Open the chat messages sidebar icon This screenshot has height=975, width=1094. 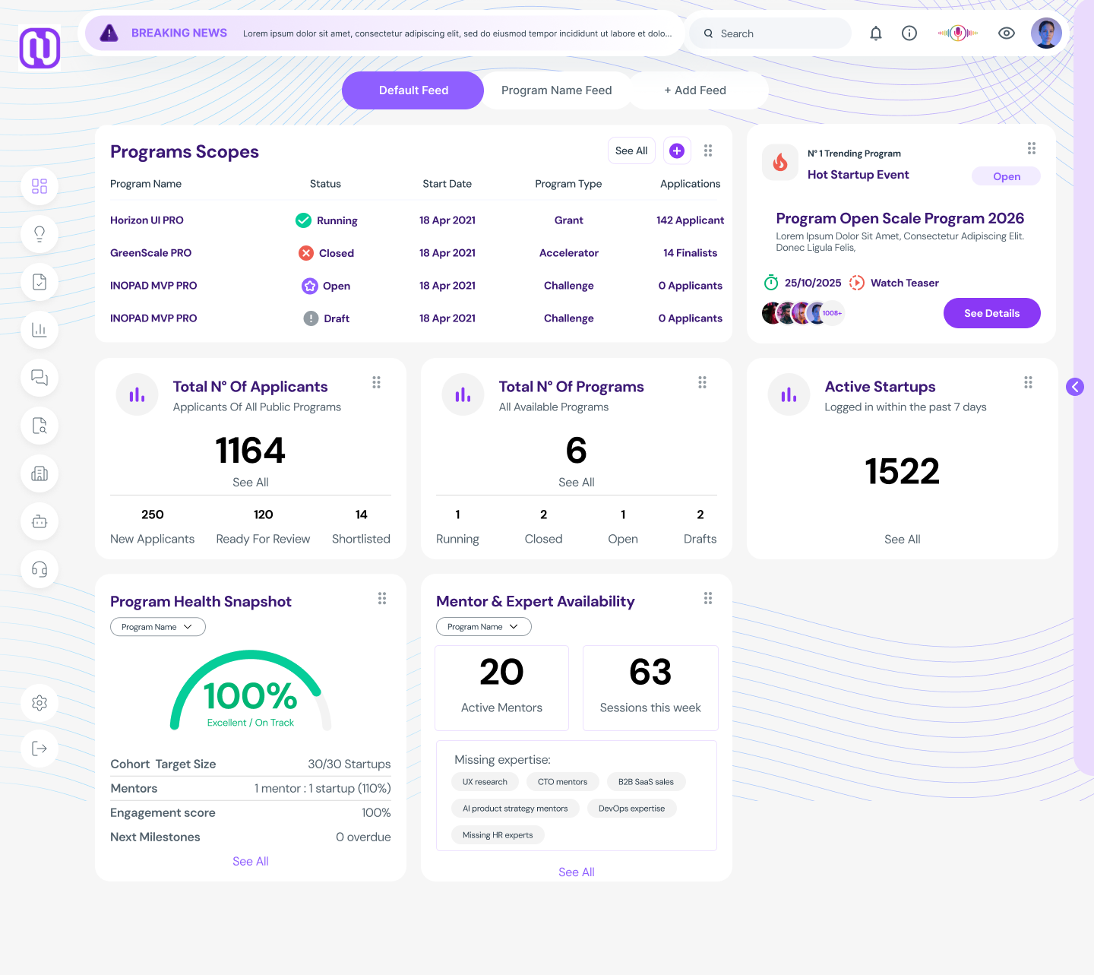click(40, 378)
